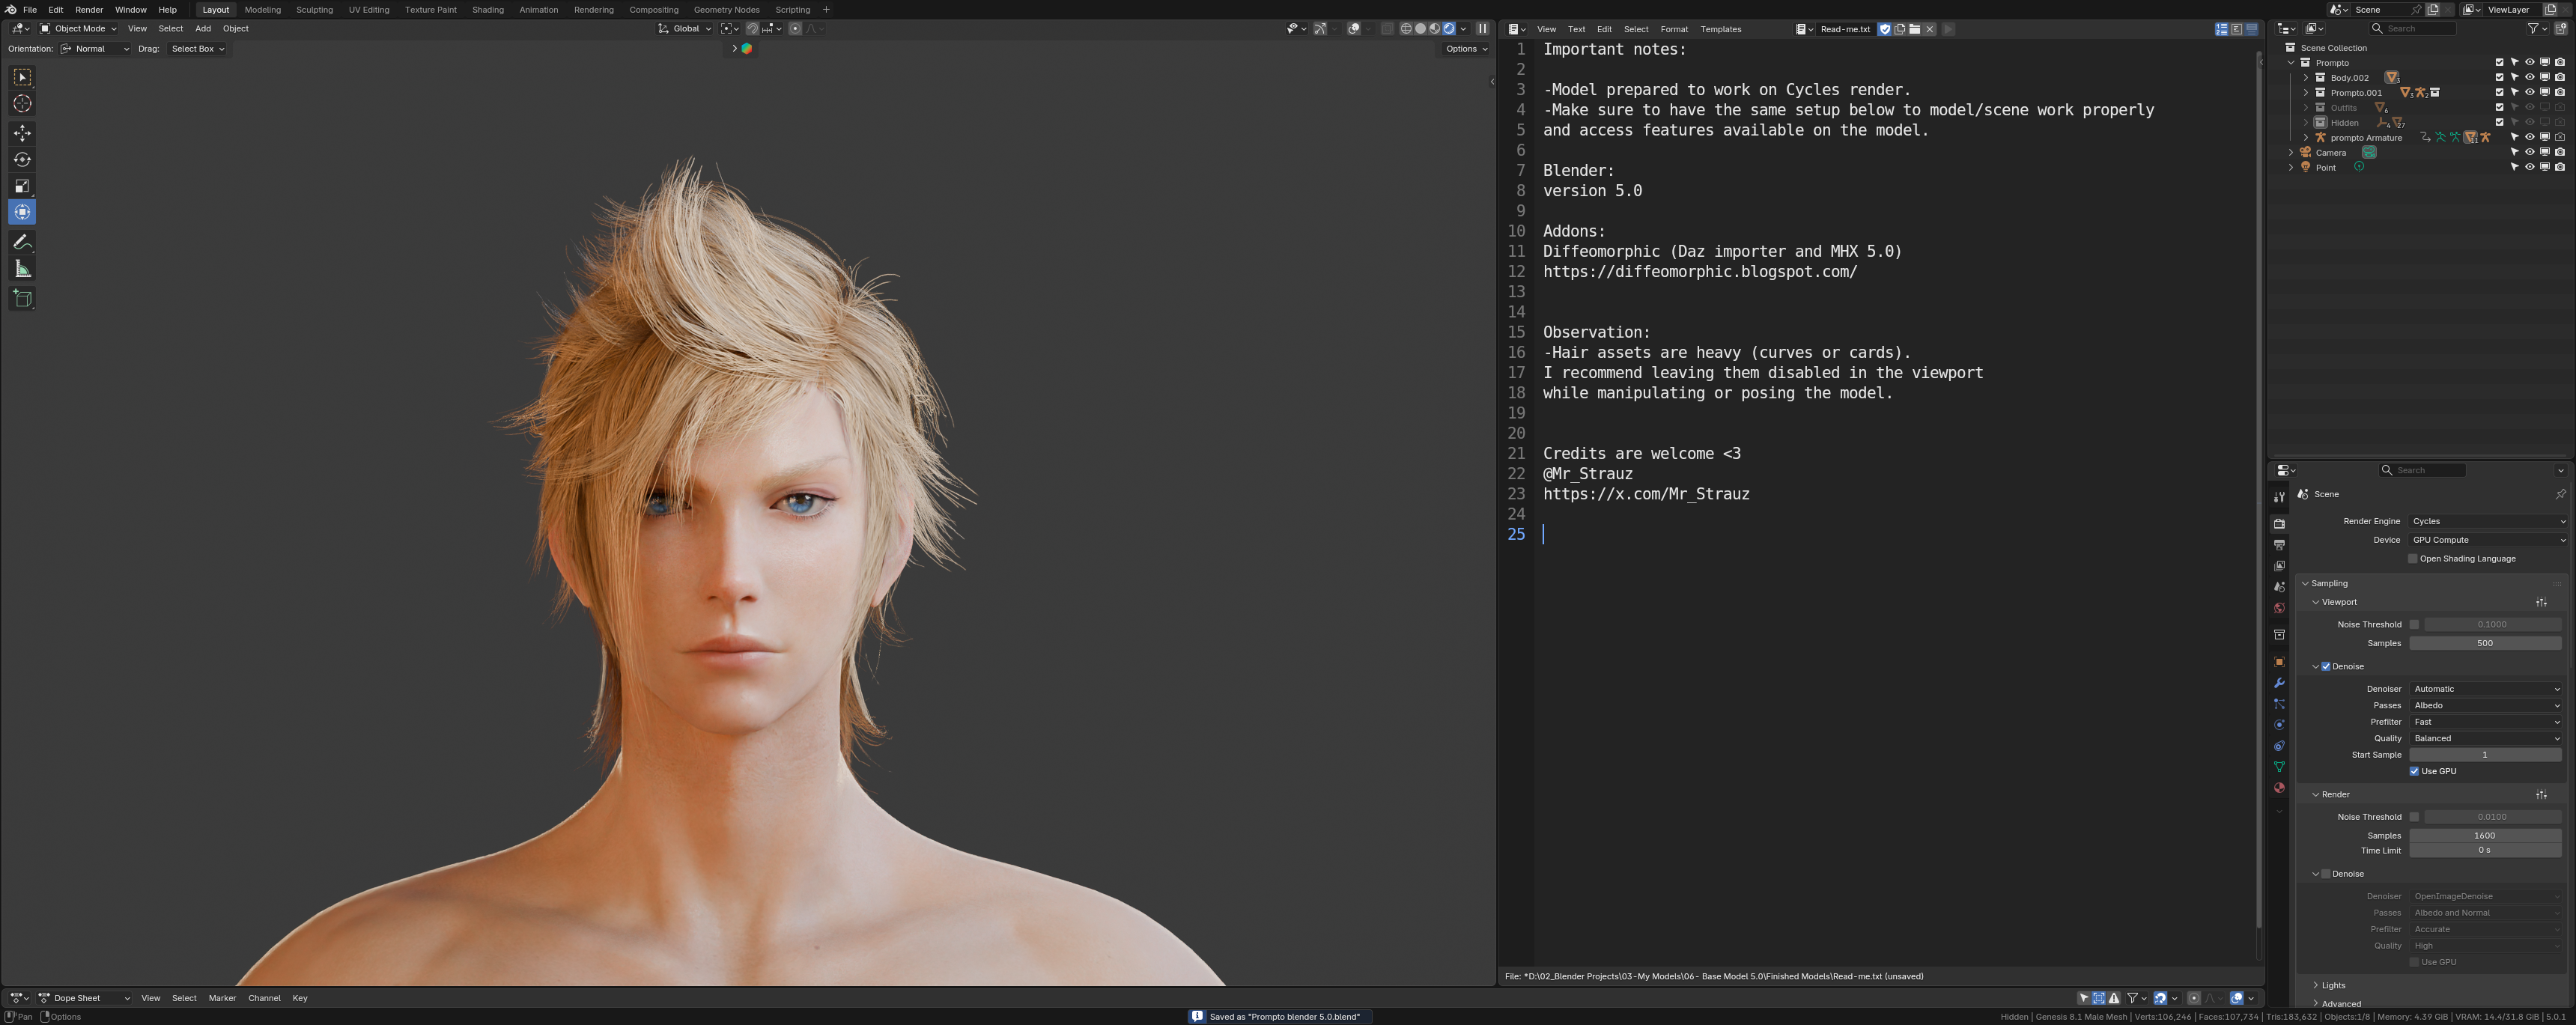Open the Object Mode dropdown
The width and height of the screenshot is (2576, 1025).
click(x=77, y=29)
